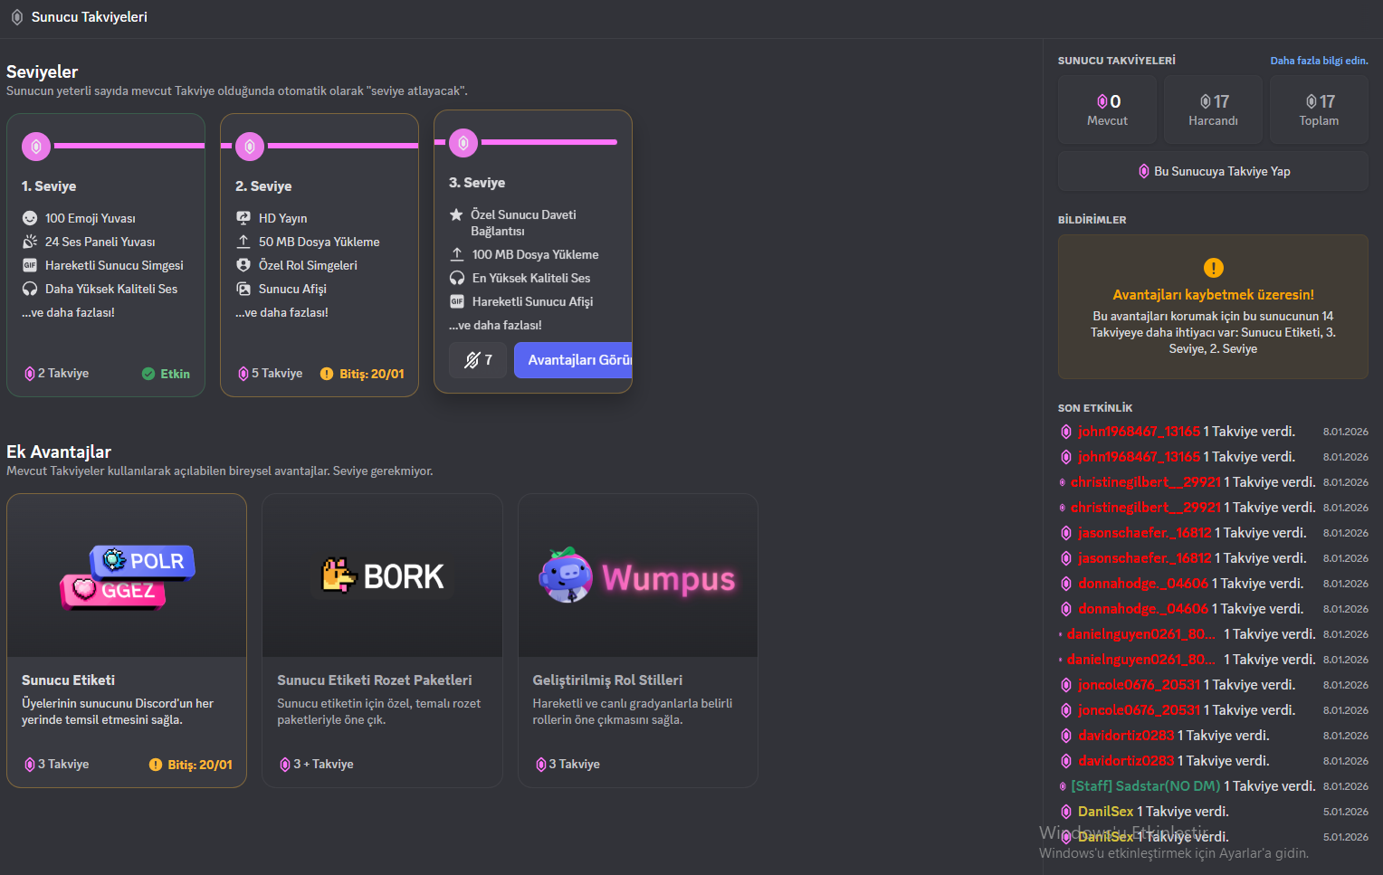Click the boost gem icon beside Sunucu Takviyeleri title
The image size is (1383, 875).
click(x=17, y=17)
